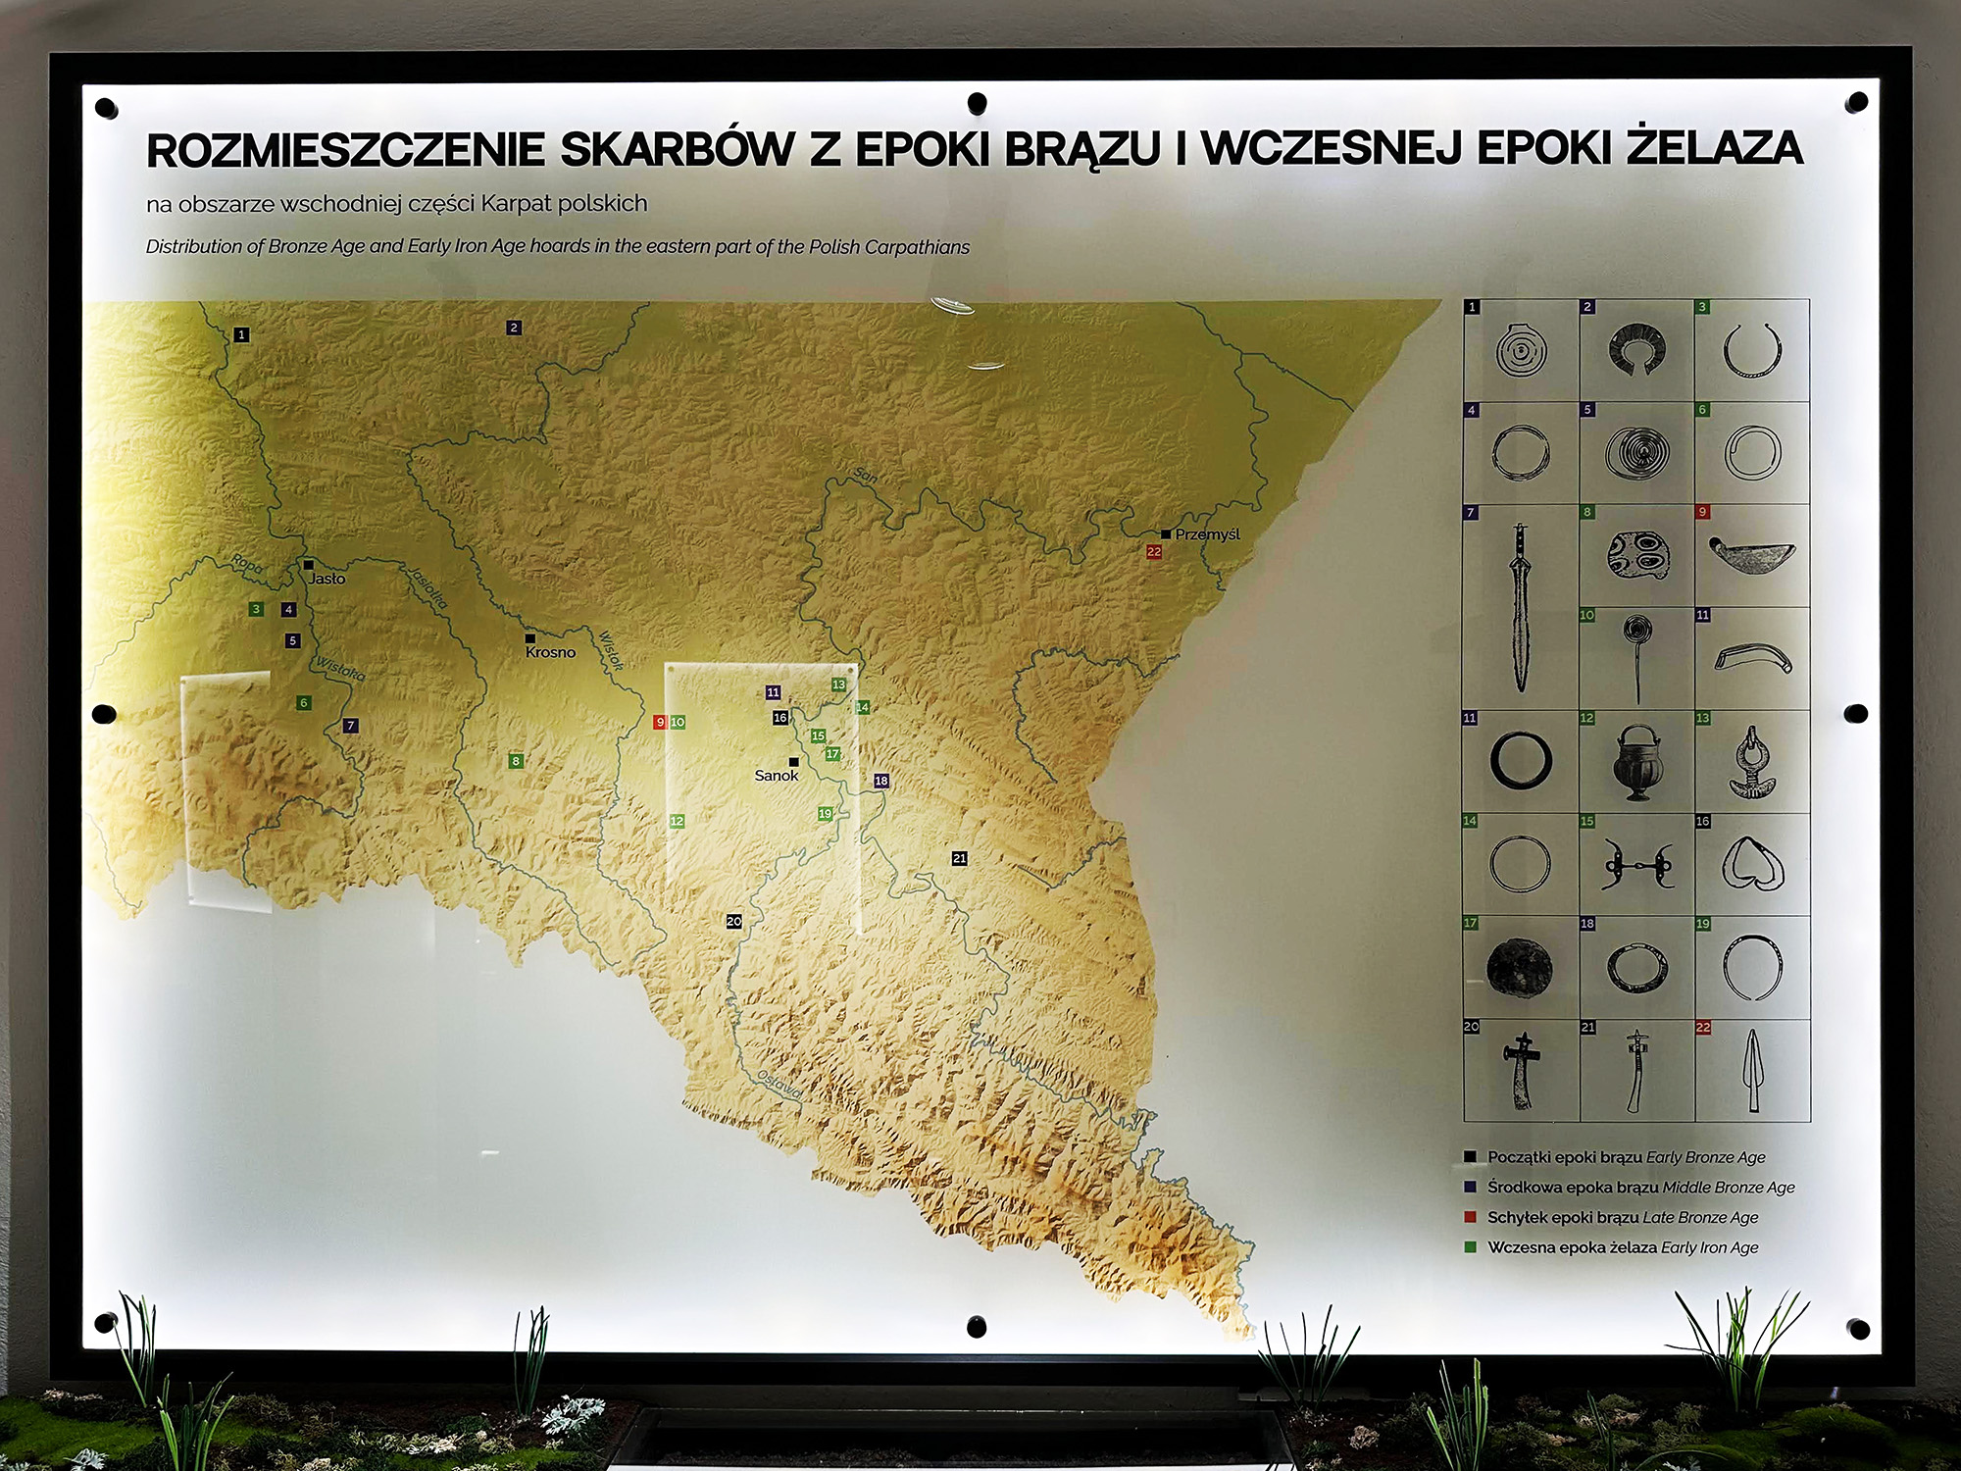Click the San river label
Viewport: 1961px width, 1471px height.
point(865,475)
